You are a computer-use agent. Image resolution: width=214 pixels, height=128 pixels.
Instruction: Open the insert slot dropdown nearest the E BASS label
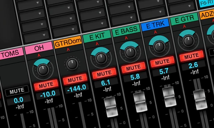click(x=124, y=19)
